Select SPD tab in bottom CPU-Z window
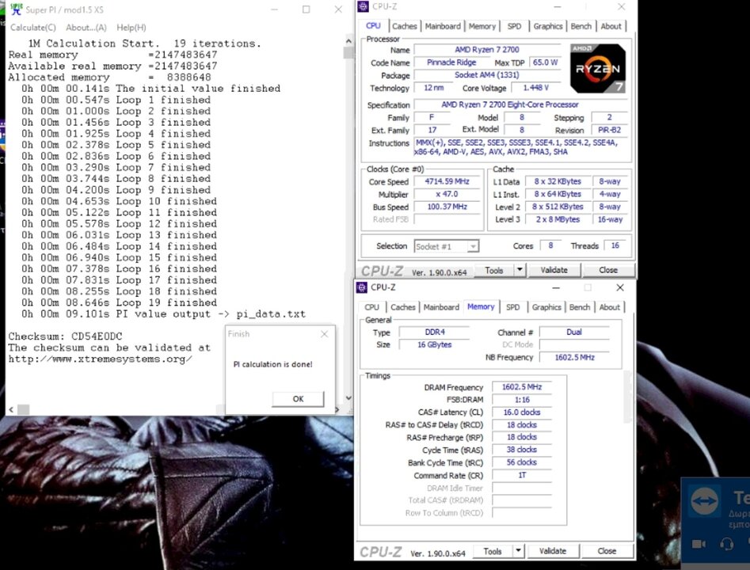Screen dimensions: 750x570 pyautogui.click(x=512, y=307)
